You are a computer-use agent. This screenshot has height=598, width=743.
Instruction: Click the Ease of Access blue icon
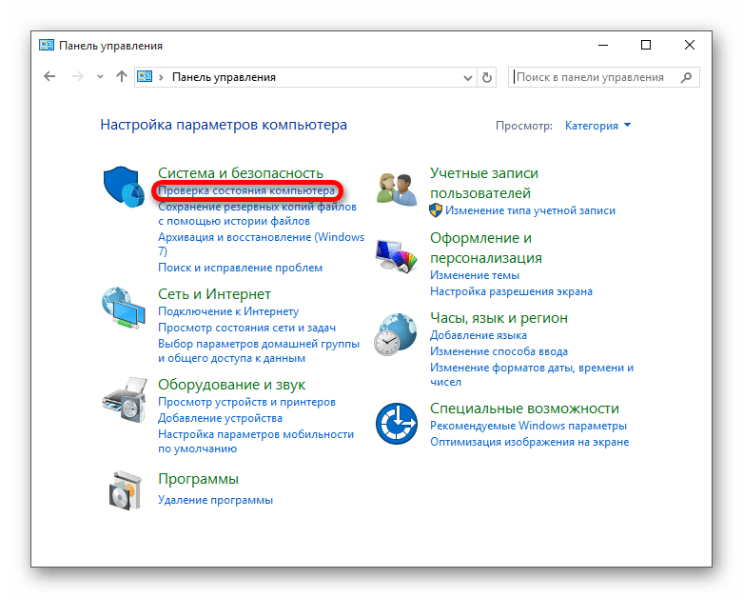tap(396, 424)
